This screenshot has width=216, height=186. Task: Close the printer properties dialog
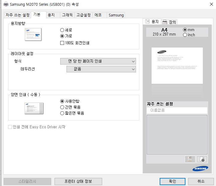(x=212, y=4)
